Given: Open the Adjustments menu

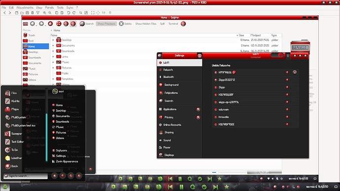Looking at the screenshot, I should click(25, 7).
